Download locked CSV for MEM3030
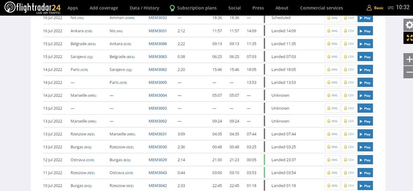The height and width of the screenshot is (191, 413). [x=349, y=147]
